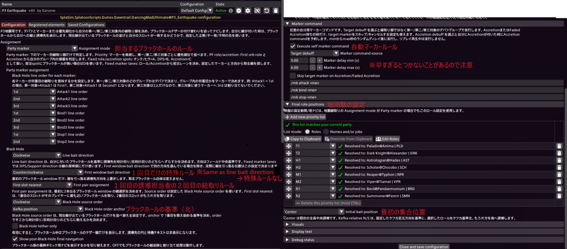The width and height of the screenshot is (567, 249).
Task: Click the Marker delay max value field
Action: tap(299, 67)
